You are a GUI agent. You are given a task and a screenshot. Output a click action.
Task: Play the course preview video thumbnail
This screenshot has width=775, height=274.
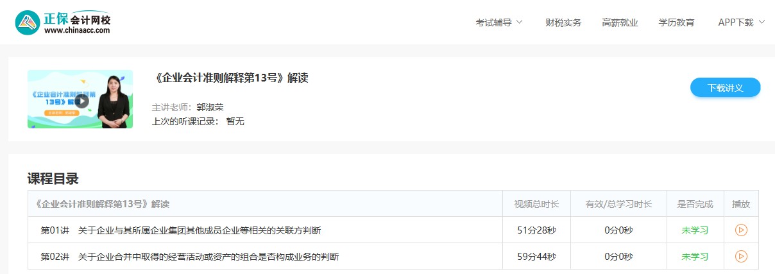click(80, 99)
